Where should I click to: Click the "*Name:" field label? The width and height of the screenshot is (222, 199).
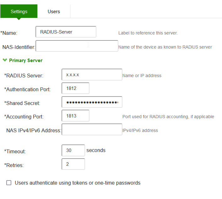tap(9, 33)
